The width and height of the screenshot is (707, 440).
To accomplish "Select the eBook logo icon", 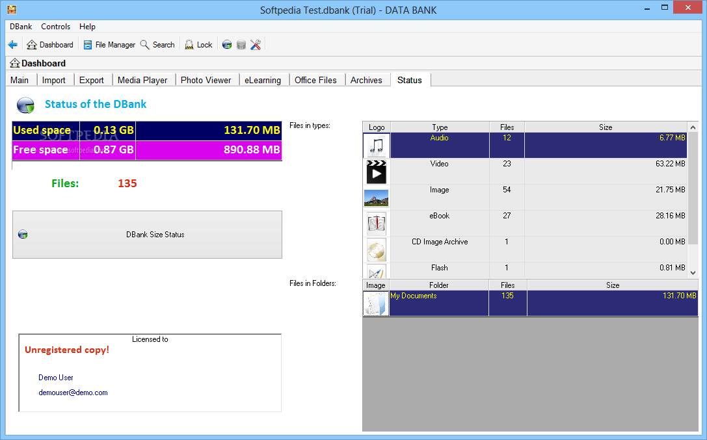I will pos(376,224).
